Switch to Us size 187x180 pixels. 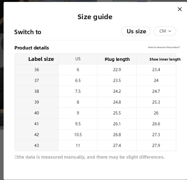(x=136, y=31)
